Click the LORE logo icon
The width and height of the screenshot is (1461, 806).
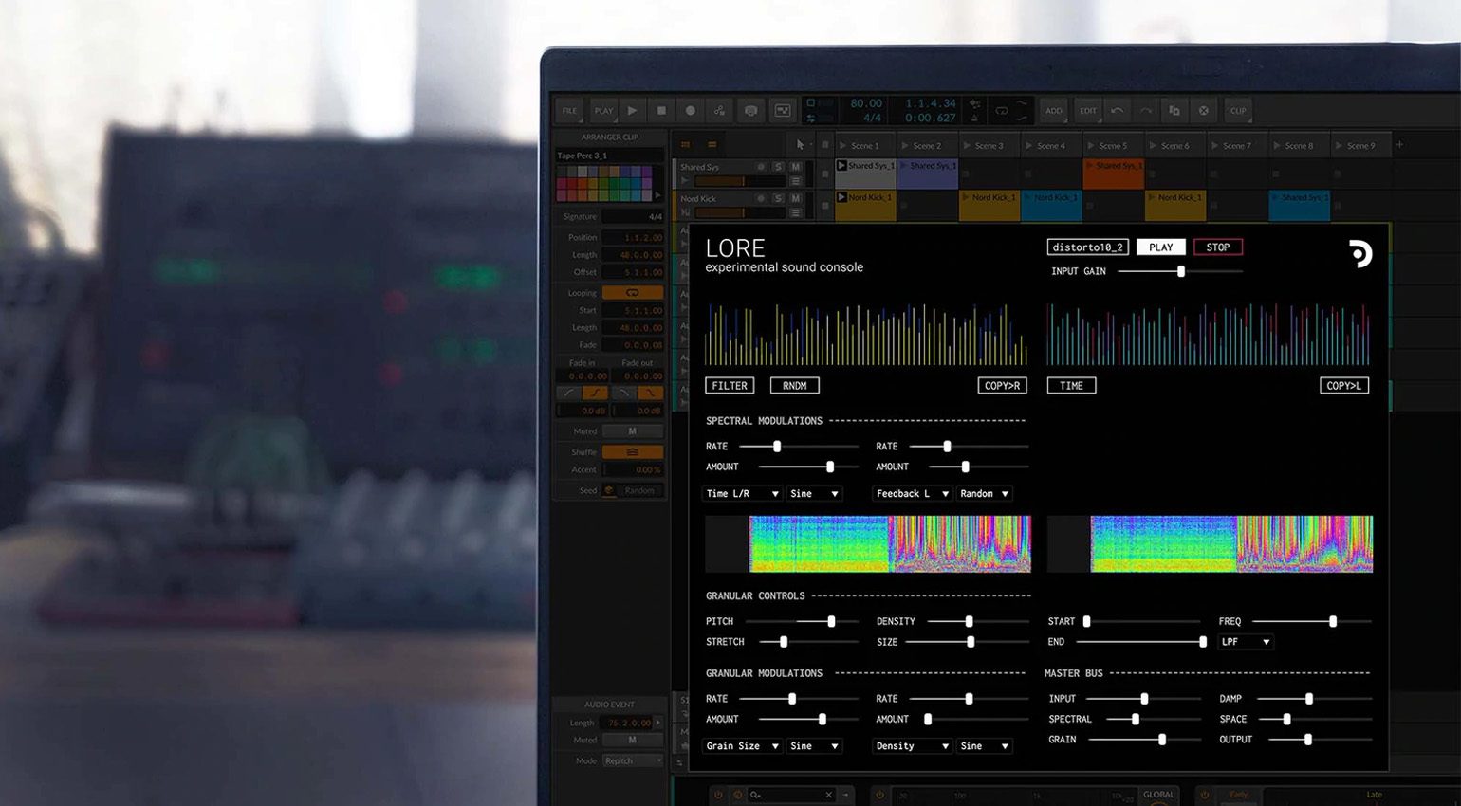[x=1359, y=253]
